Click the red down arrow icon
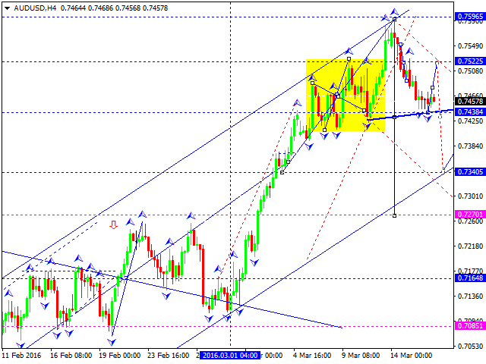The width and height of the screenshot is (486, 364). 114,225
